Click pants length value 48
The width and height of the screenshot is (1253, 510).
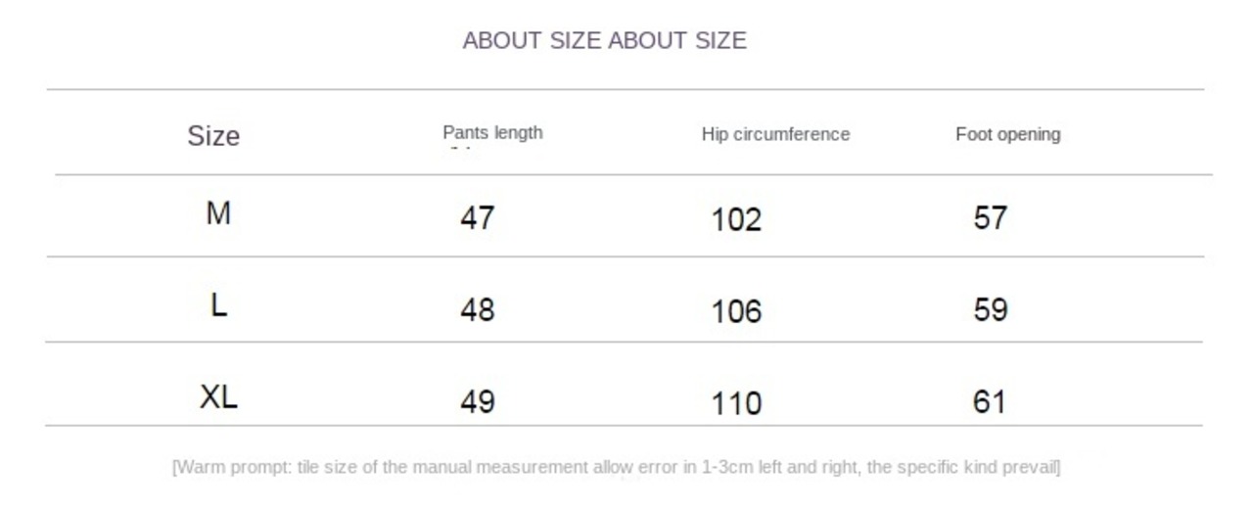pyautogui.click(x=478, y=310)
